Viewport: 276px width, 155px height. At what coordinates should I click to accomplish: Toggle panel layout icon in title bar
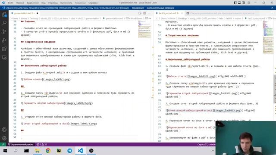[x=239, y=3]
